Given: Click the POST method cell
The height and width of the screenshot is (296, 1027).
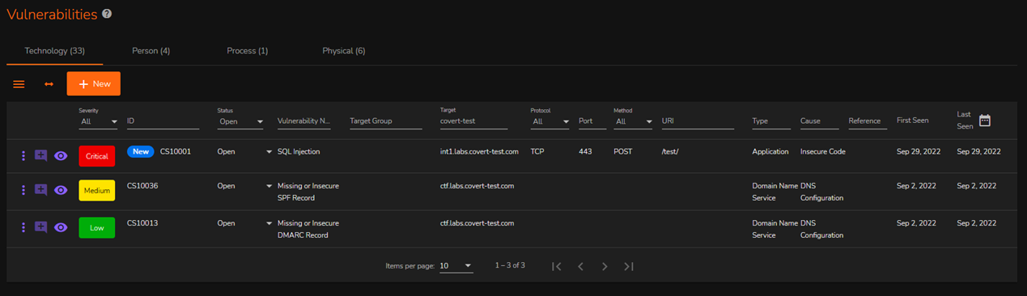Looking at the screenshot, I should [623, 151].
